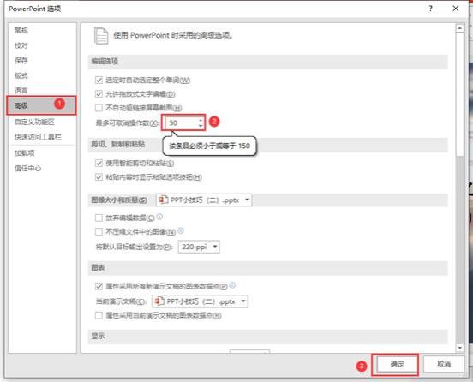
Task: Open the 当前演示文稿 file dropdown
Action: (200, 301)
